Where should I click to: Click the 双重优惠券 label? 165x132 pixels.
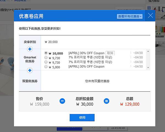coord(30,81)
